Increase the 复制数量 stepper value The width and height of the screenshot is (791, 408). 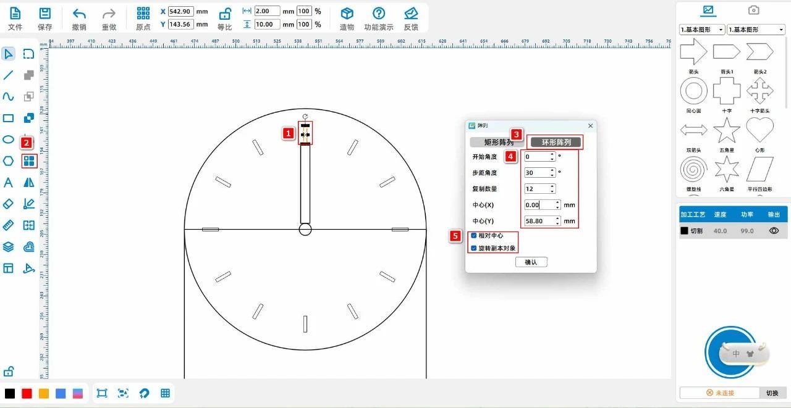[552, 186]
